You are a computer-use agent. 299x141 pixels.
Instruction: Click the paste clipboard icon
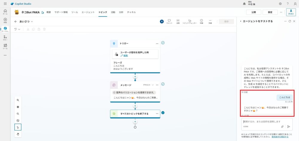pos(39,29)
